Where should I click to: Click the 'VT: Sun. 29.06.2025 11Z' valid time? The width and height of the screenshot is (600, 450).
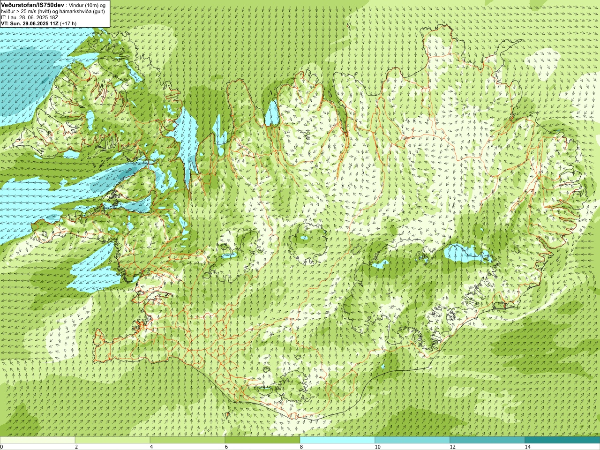[30, 23]
